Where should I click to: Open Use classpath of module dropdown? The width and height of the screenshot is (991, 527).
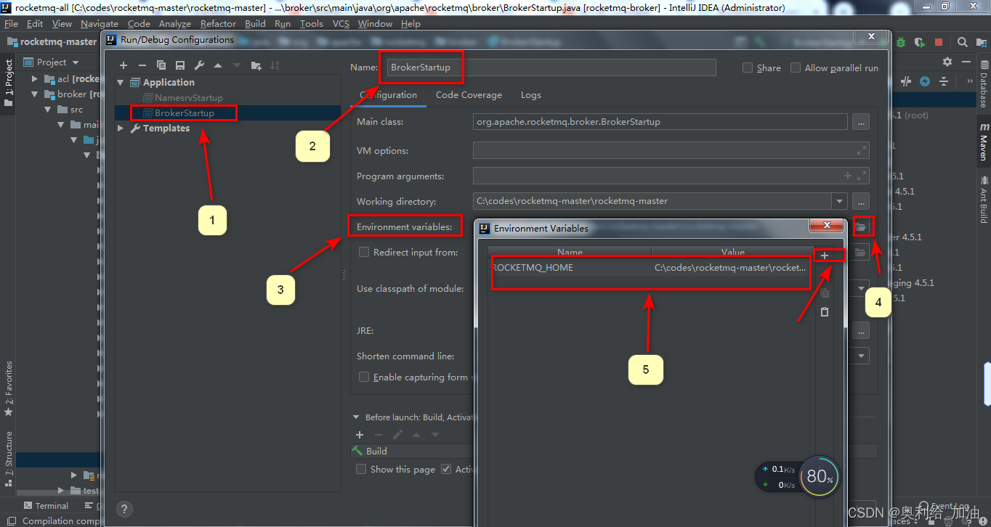pos(862,288)
